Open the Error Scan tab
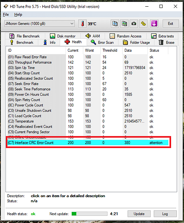184x223 pixels. [x=102, y=42]
